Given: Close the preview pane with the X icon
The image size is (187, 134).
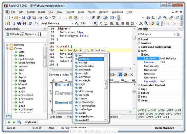Looking at the screenshot, I should 132,75.
